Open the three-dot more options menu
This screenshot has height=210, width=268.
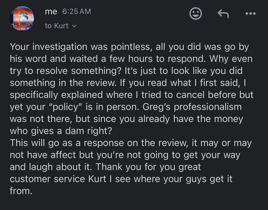(x=250, y=14)
